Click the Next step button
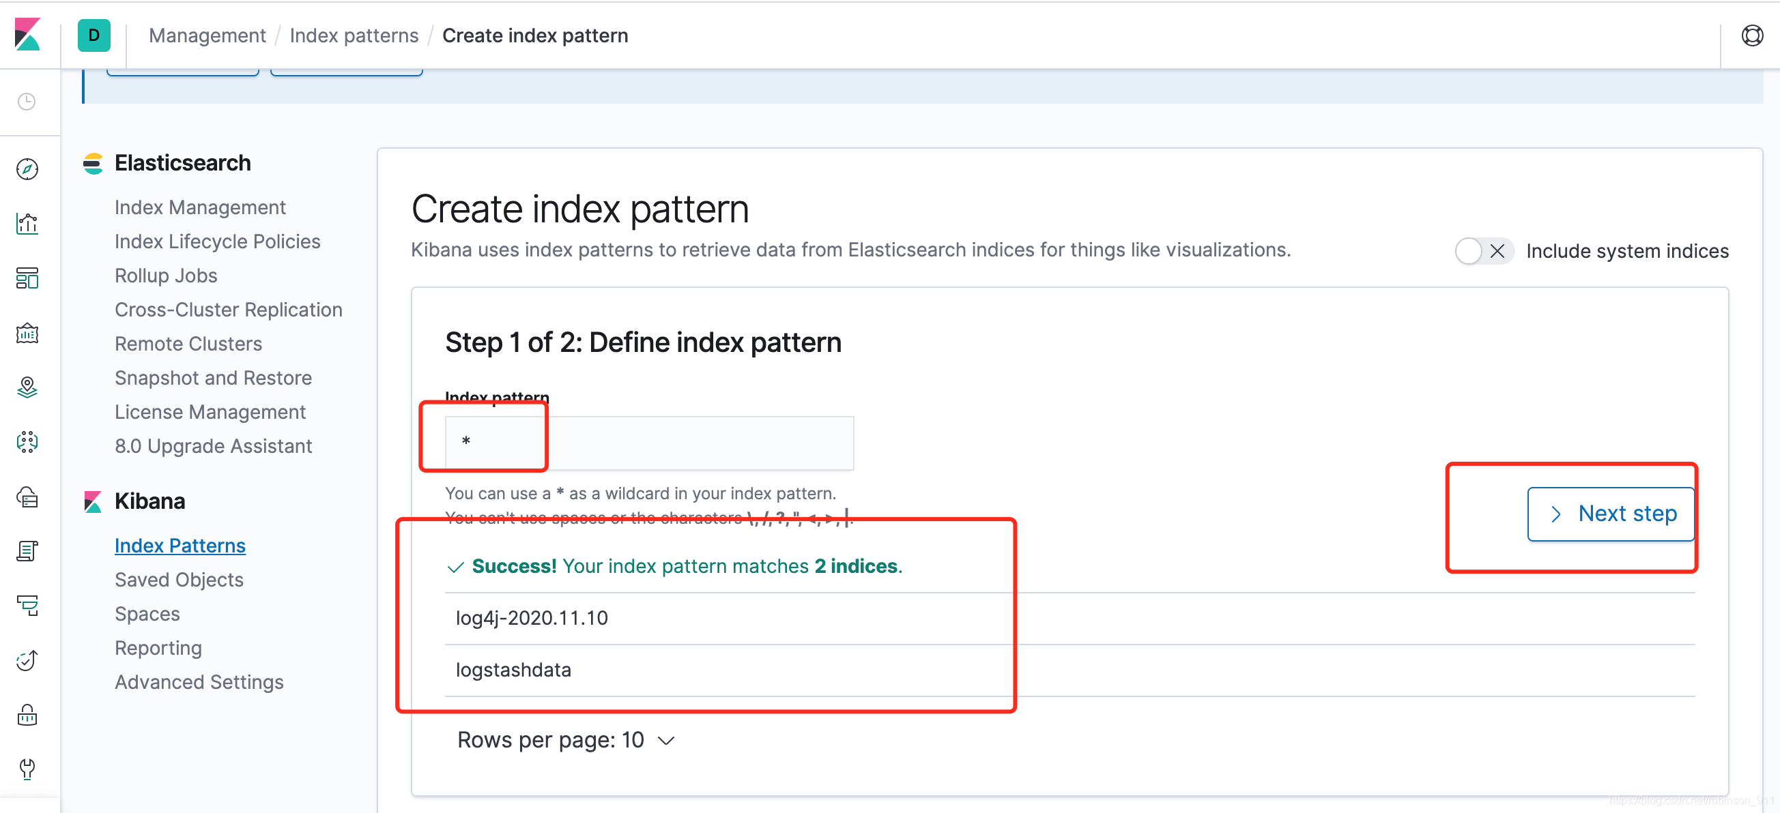Screen dimensions: 1780x813 point(1610,514)
